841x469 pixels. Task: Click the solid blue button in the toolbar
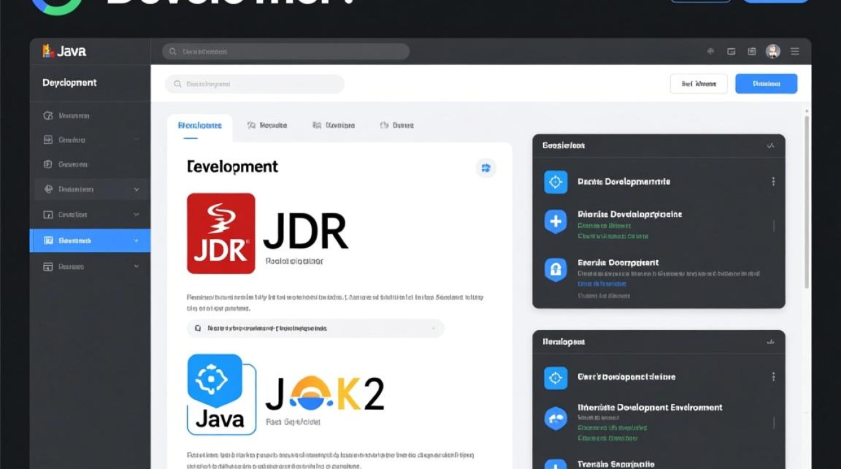click(766, 84)
